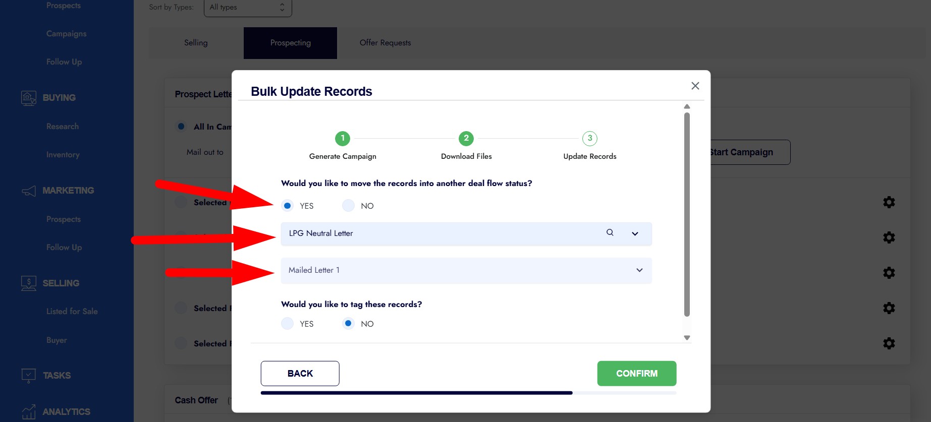
Task: Click the Buying section icon in sidebar
Action: click(x=29, y=98)
